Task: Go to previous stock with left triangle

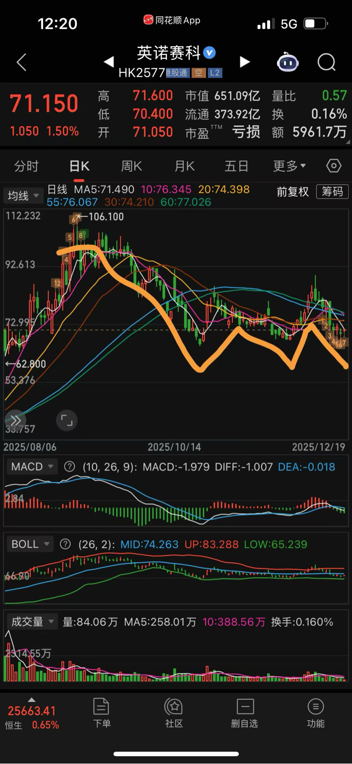Action: (x=109, y=62)
